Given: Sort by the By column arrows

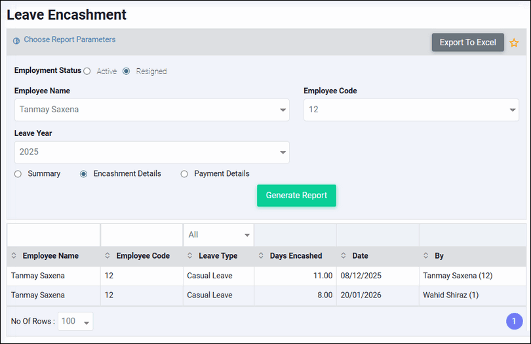Looking at the screenshot, I should point(426,256).
